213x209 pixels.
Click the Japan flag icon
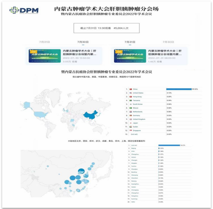[x=131, y=123]
